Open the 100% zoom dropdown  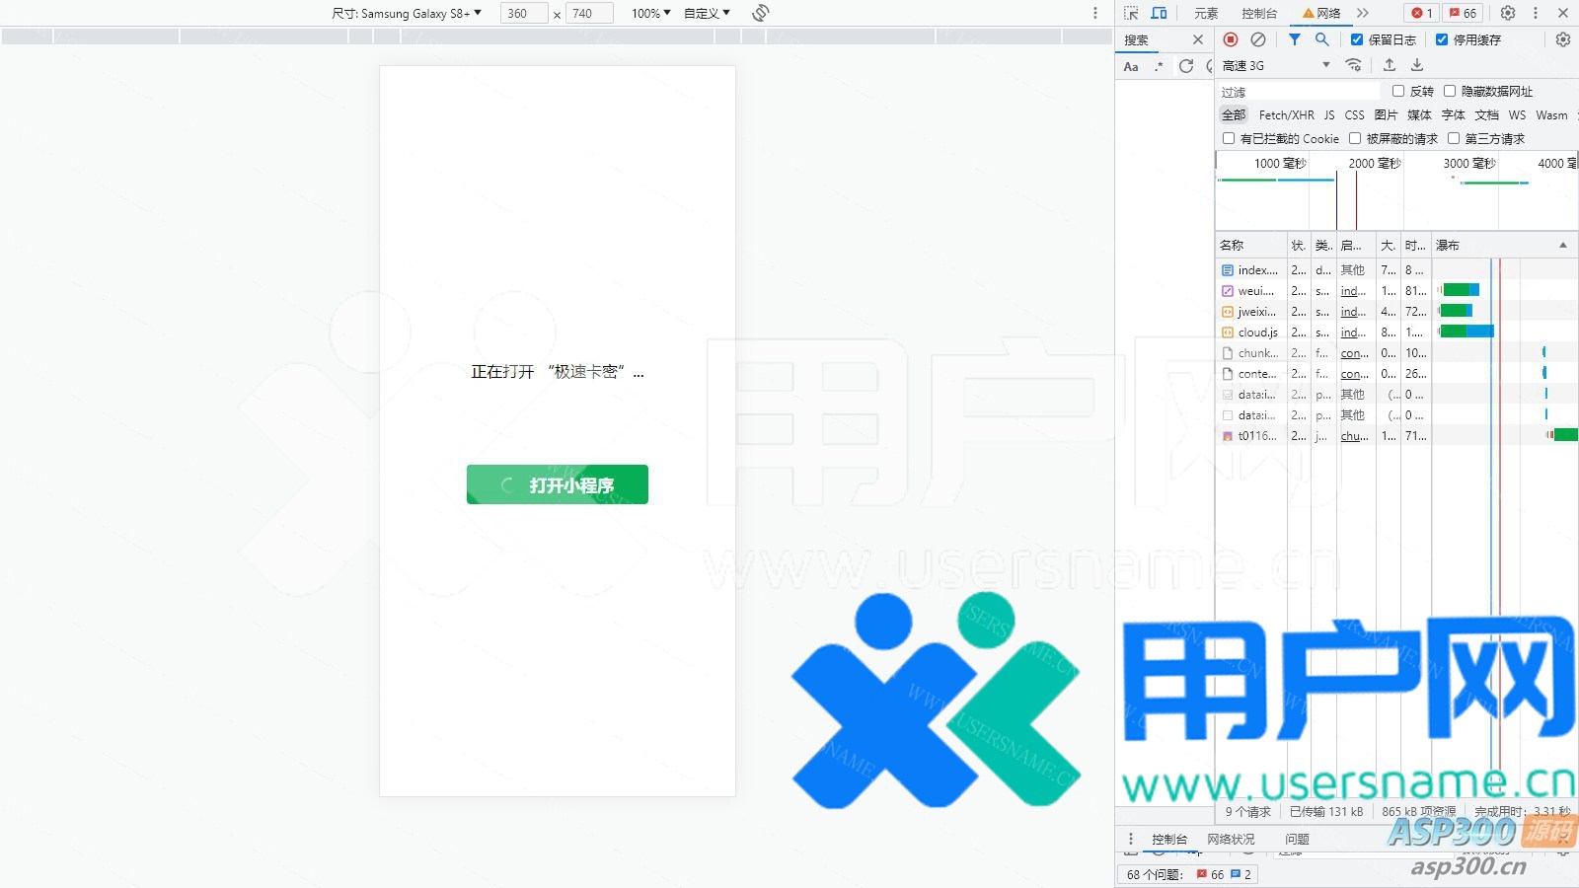point(650,13)
